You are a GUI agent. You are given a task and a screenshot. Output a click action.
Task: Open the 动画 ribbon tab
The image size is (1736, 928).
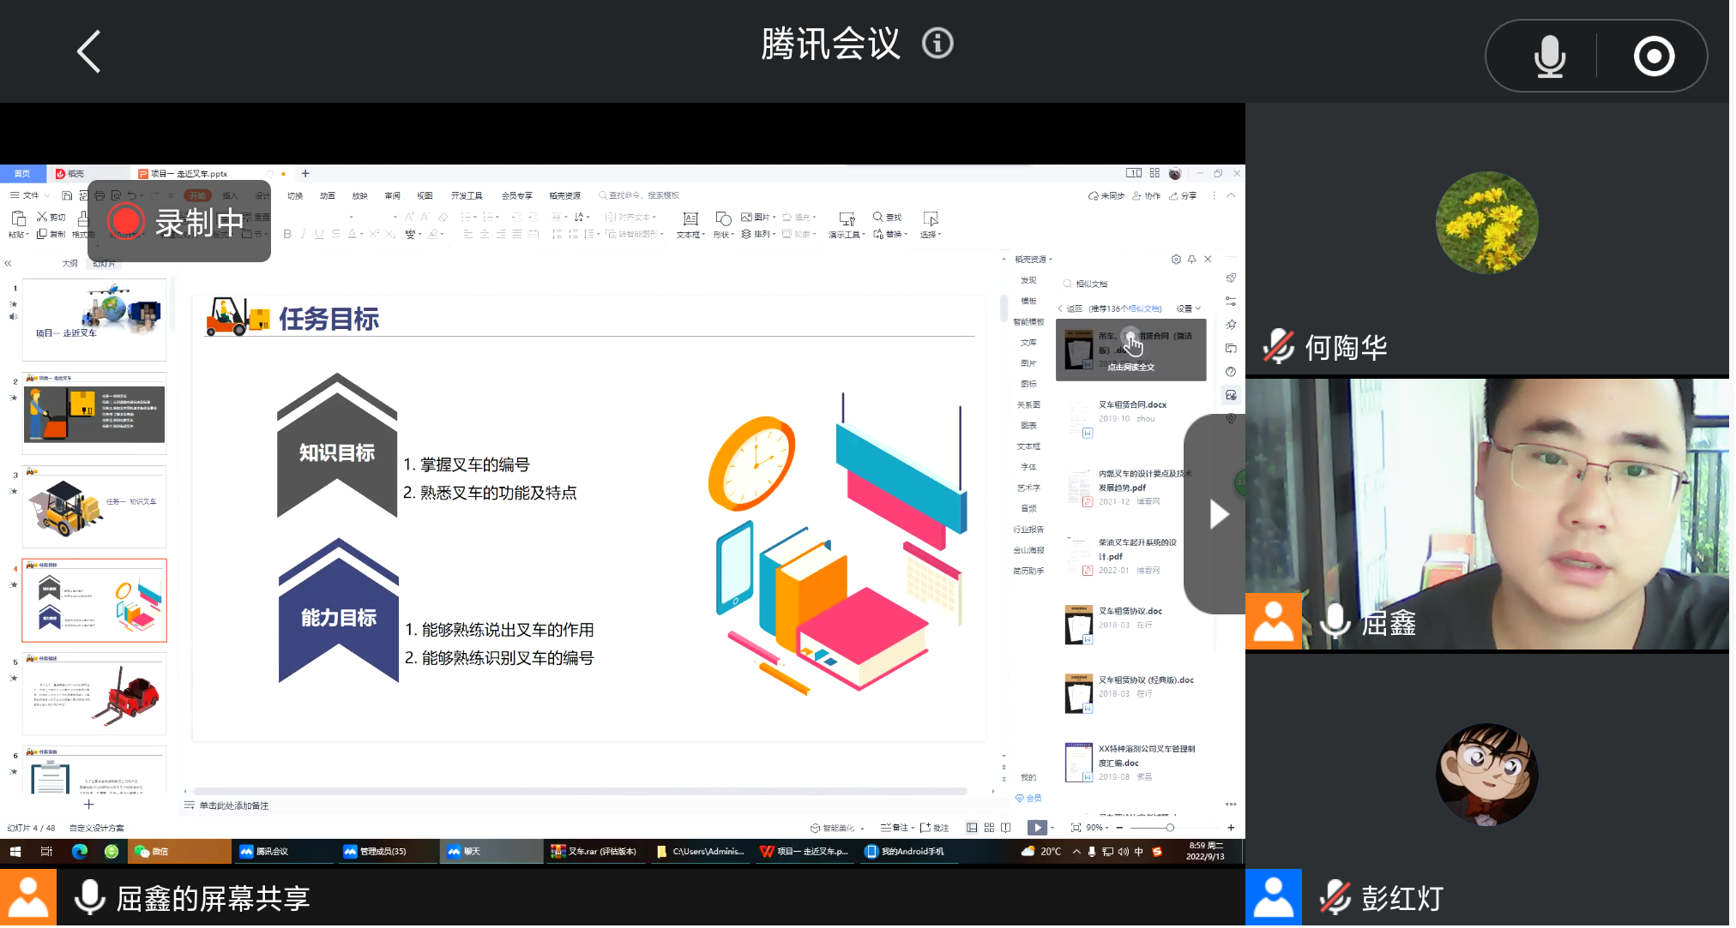point(328,195)
